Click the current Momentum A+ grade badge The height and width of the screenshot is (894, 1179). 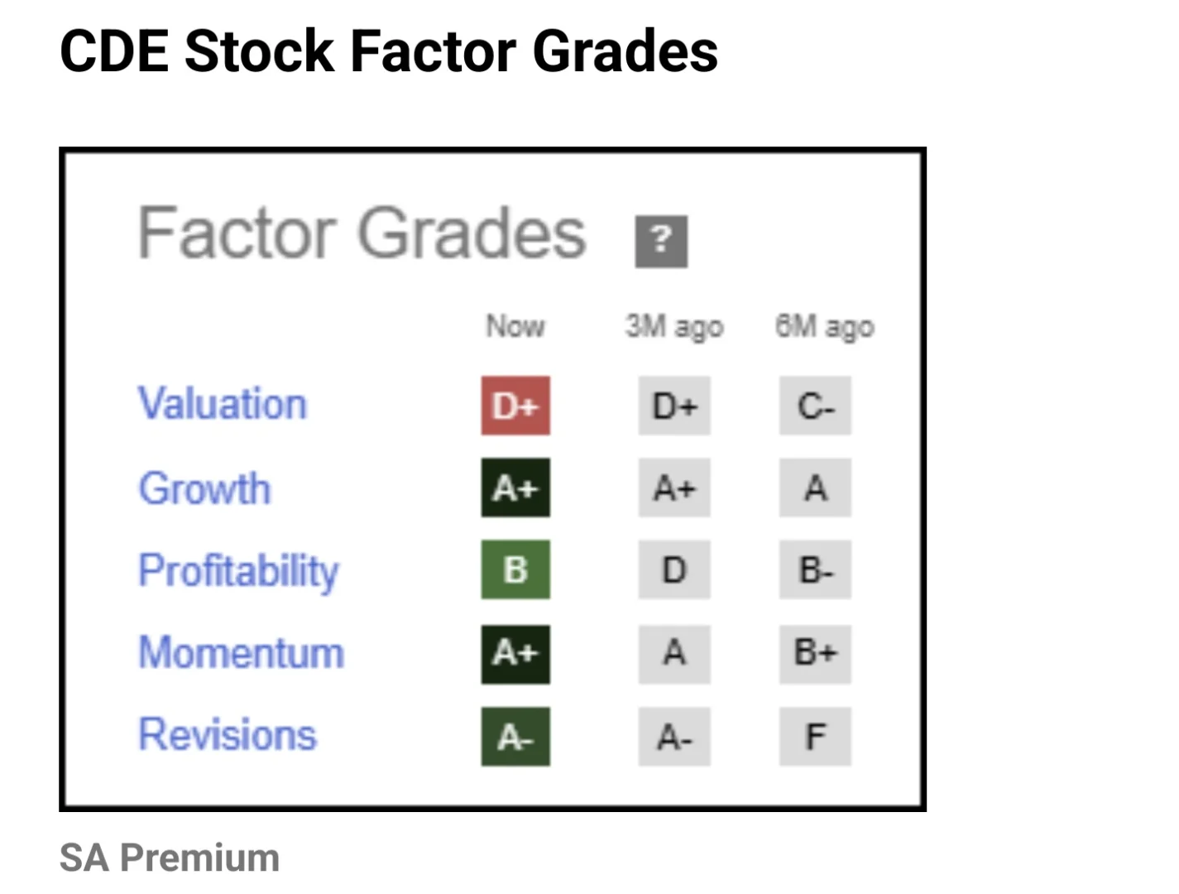tap(515, 653)
